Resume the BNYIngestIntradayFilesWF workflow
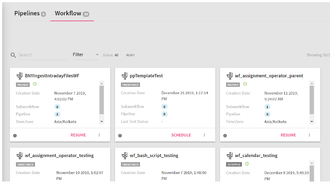This screenshot has height=184, width=330. click(x=78, y=135)
